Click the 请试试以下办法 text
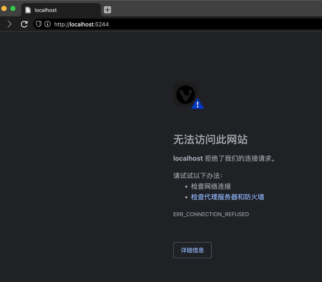The image size is (322, 282). click(198, 176)
